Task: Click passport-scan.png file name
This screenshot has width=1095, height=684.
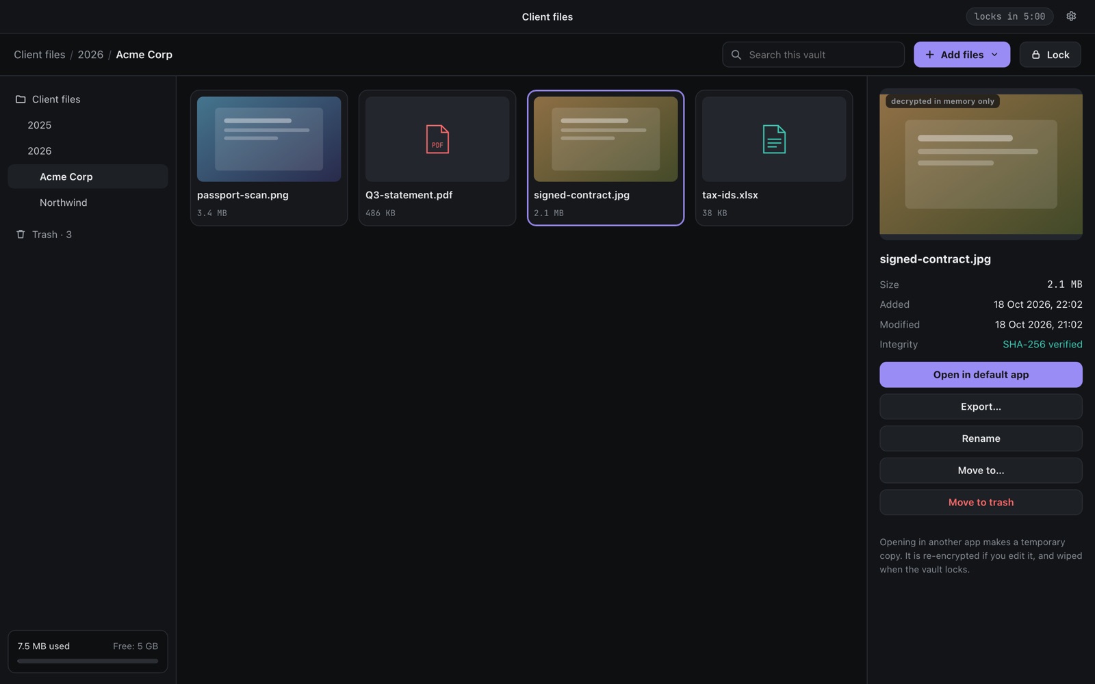Action: 243,195
